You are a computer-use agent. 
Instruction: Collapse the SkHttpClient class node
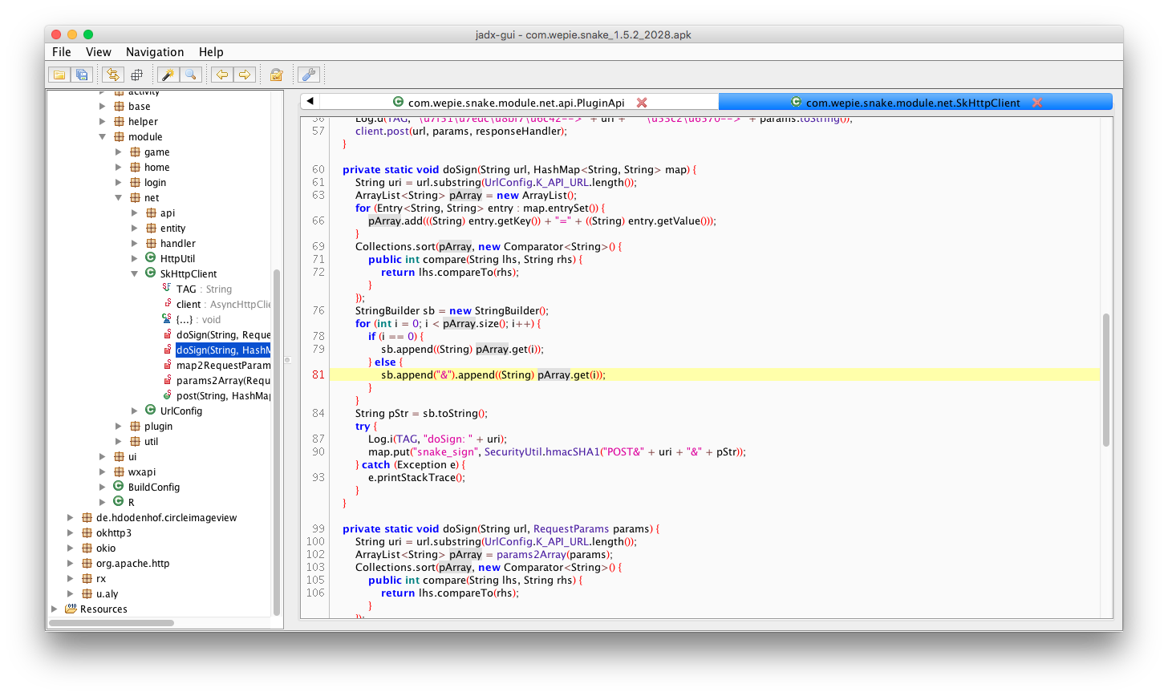pyautogui.click(x=135, y=274)
